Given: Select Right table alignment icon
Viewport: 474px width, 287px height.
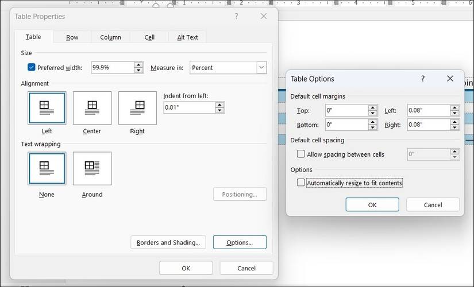Looking at the screenshot, I should click(x=137, y=108).
